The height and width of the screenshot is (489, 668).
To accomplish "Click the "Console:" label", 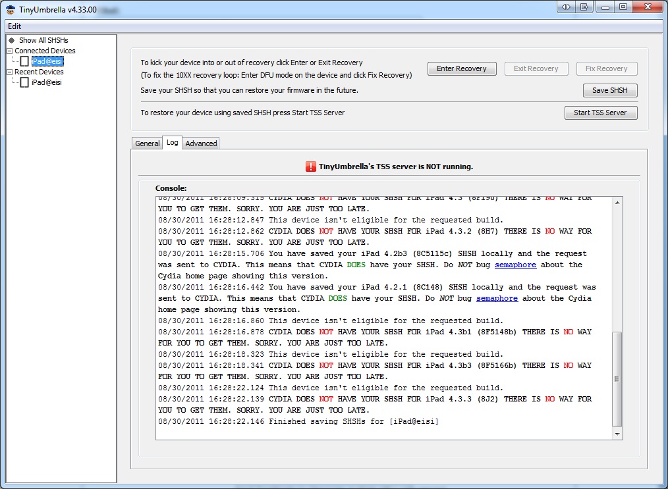I will [171, 188].
